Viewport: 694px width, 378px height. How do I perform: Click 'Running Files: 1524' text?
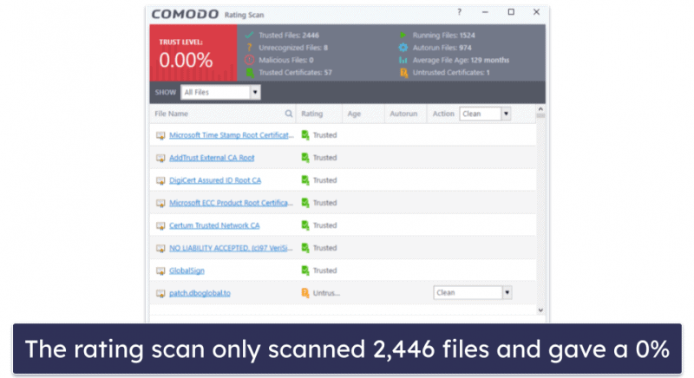[x=443, y=35]
